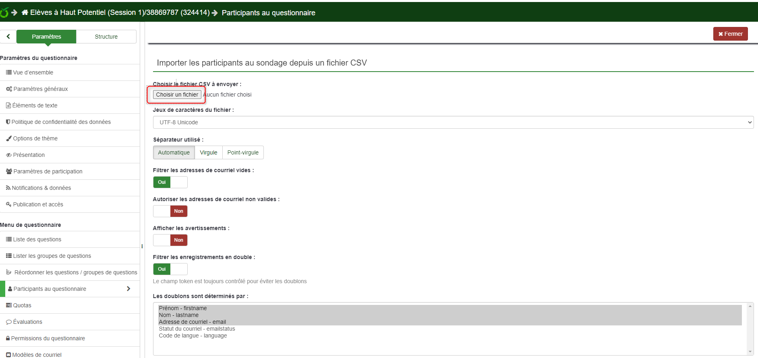
Task: Open Vue d'ensemble list icon entry
Action: (33, 72)
